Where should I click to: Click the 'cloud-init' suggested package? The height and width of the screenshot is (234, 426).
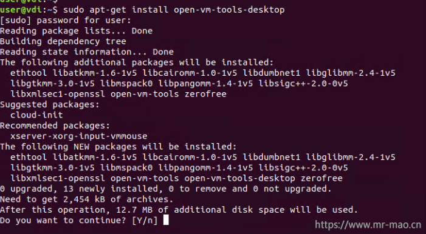(x=36, y=115)
